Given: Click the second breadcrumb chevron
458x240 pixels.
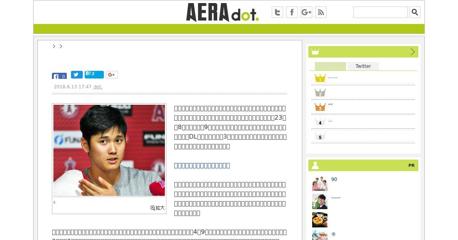Looking at the screenshot, I should tap(61, 46).
